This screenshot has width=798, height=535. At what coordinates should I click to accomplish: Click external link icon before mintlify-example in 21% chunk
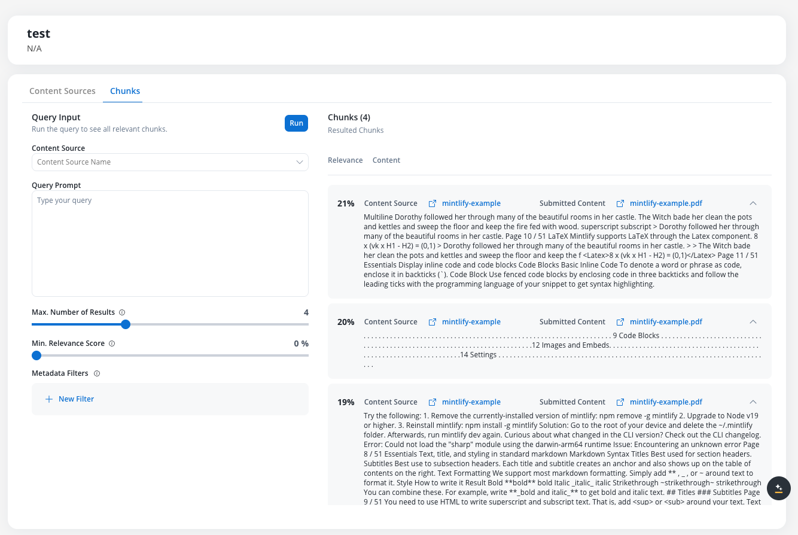click(x=432, y=203)
